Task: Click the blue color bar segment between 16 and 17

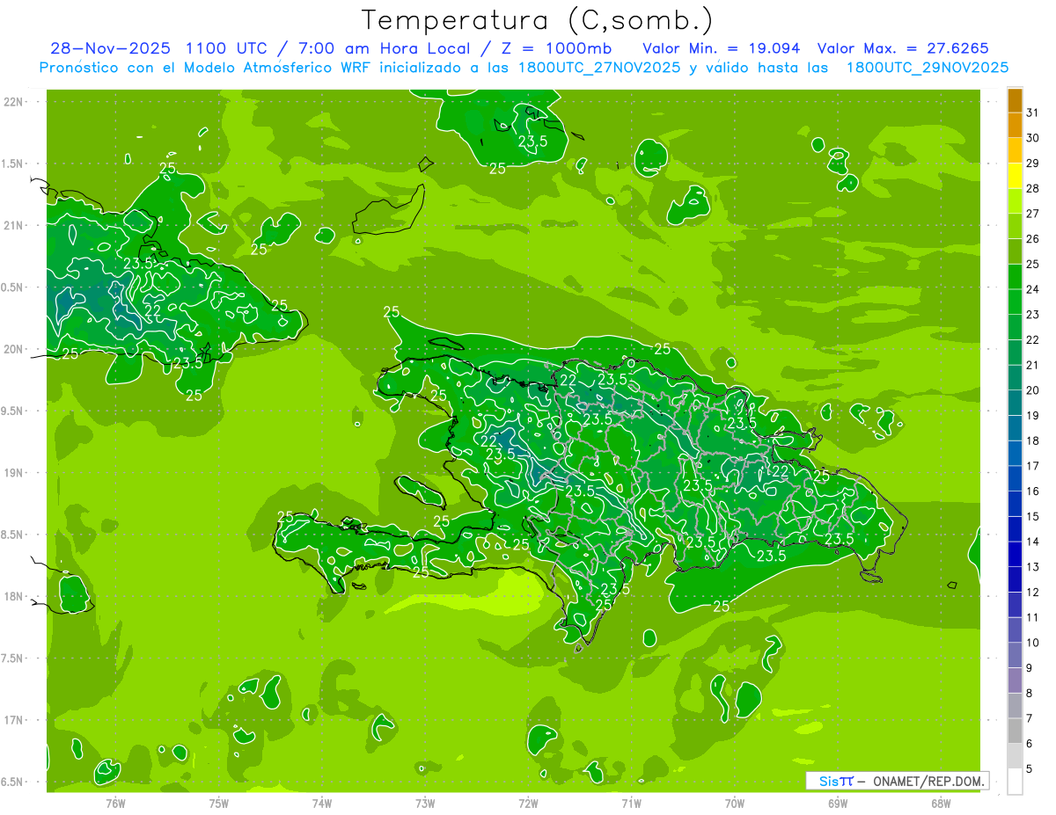Action: click(x=1015, y=479)
